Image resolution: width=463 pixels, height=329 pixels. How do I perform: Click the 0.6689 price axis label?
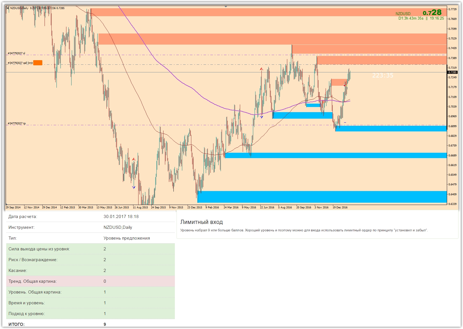[x=452, y=156]
